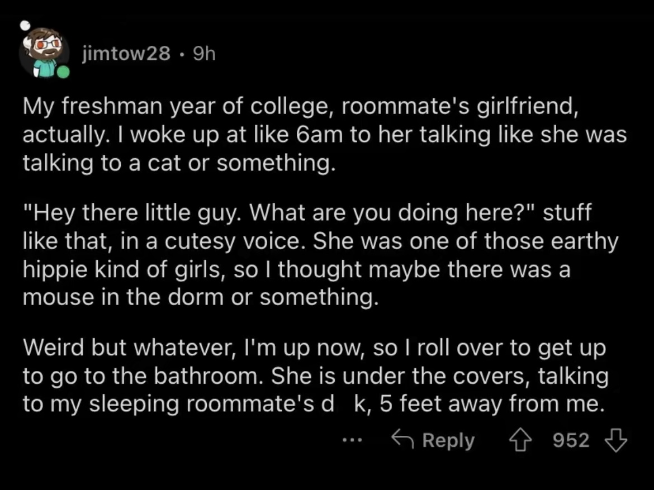
Task: Click the line "mouse in the dorm or something."
Action: [x=201, y=297]
